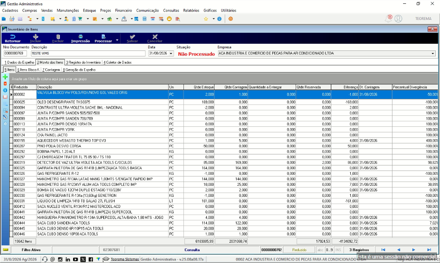The width and height of the screenshot is (440, 263).
Task: Click the red open-book icon in left sidebar
Action: (5, 97)
